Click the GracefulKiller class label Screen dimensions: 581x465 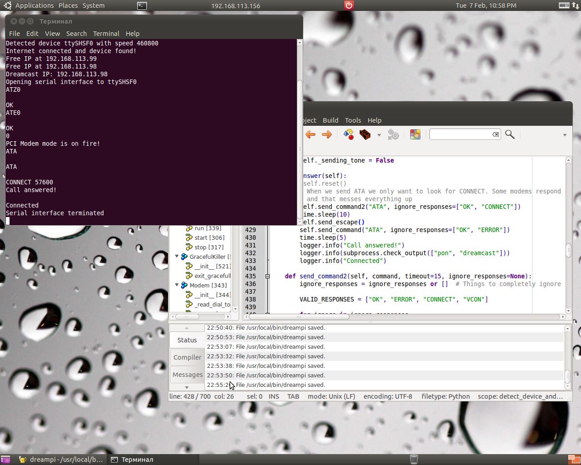coord(210,257)
